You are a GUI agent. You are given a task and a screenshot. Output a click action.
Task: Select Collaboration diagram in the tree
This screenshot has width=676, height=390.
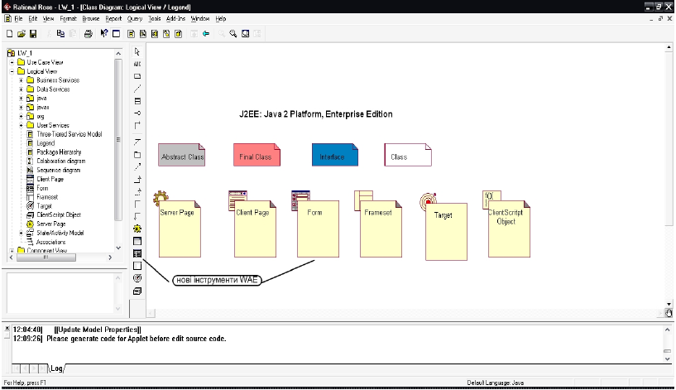pos(60,161)
